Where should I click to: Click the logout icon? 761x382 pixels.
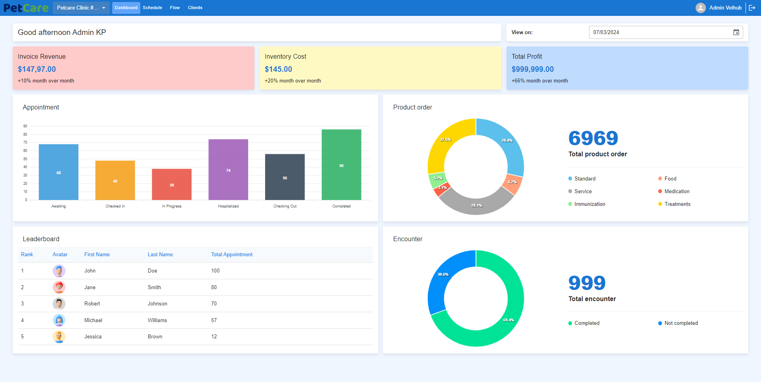point(752,8)
